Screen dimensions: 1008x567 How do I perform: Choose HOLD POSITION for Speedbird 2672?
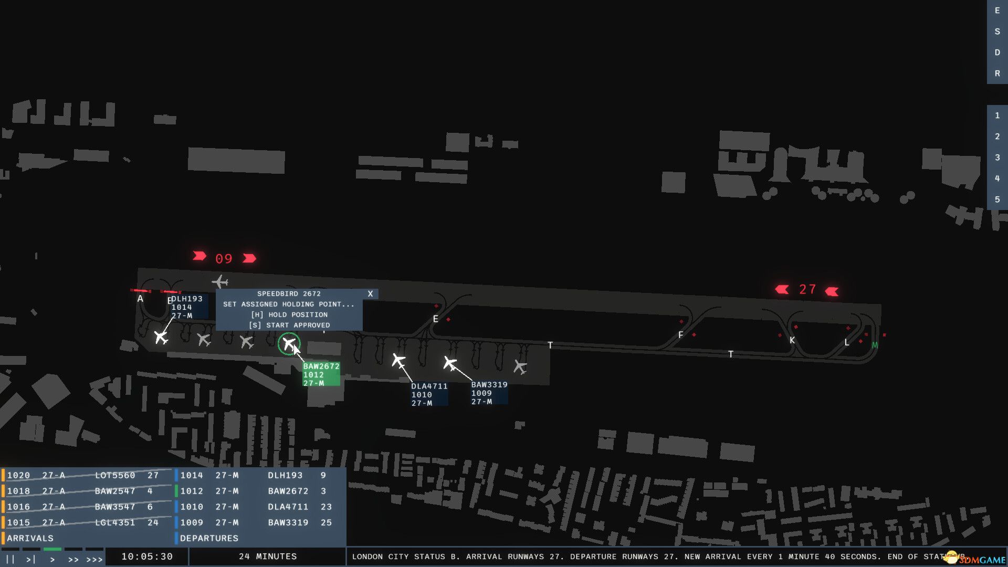289,314
